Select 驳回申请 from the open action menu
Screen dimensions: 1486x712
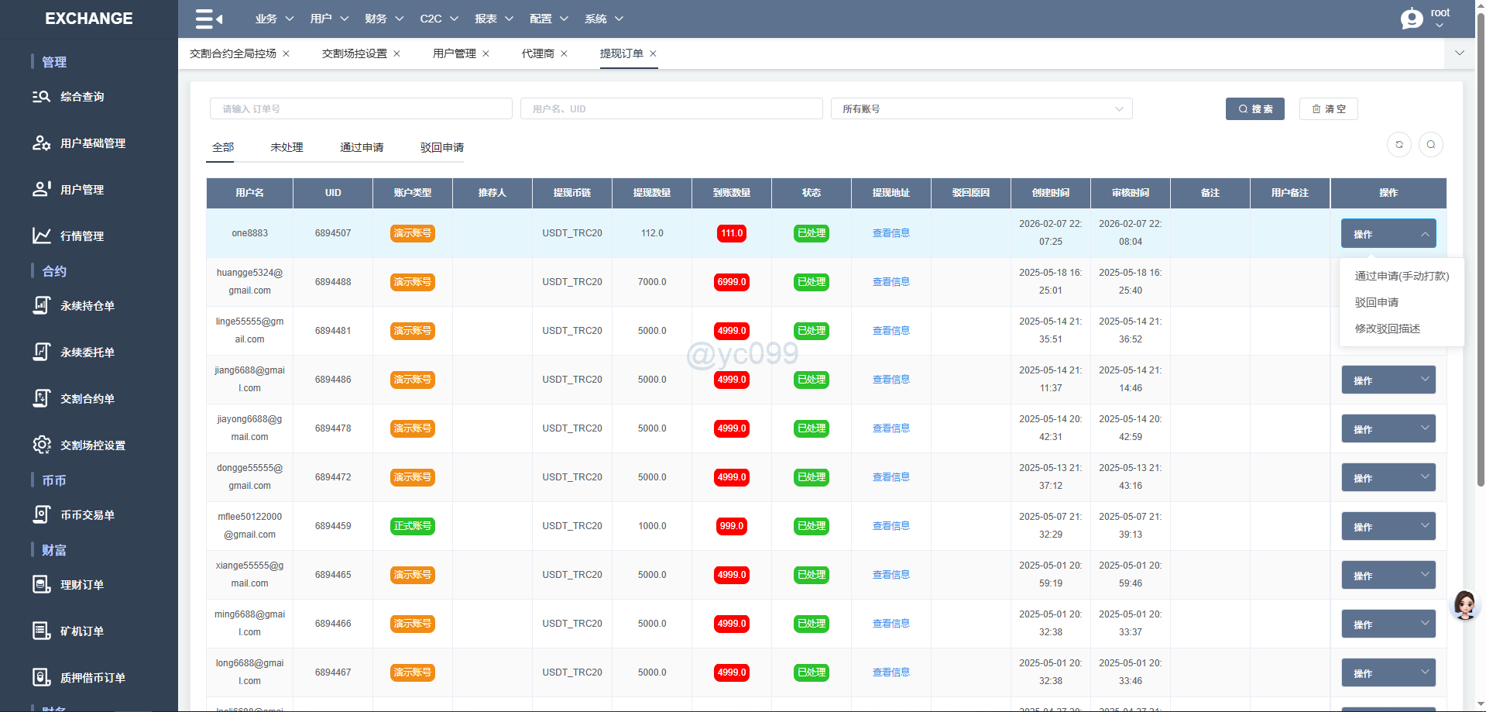click(1377, 302)
